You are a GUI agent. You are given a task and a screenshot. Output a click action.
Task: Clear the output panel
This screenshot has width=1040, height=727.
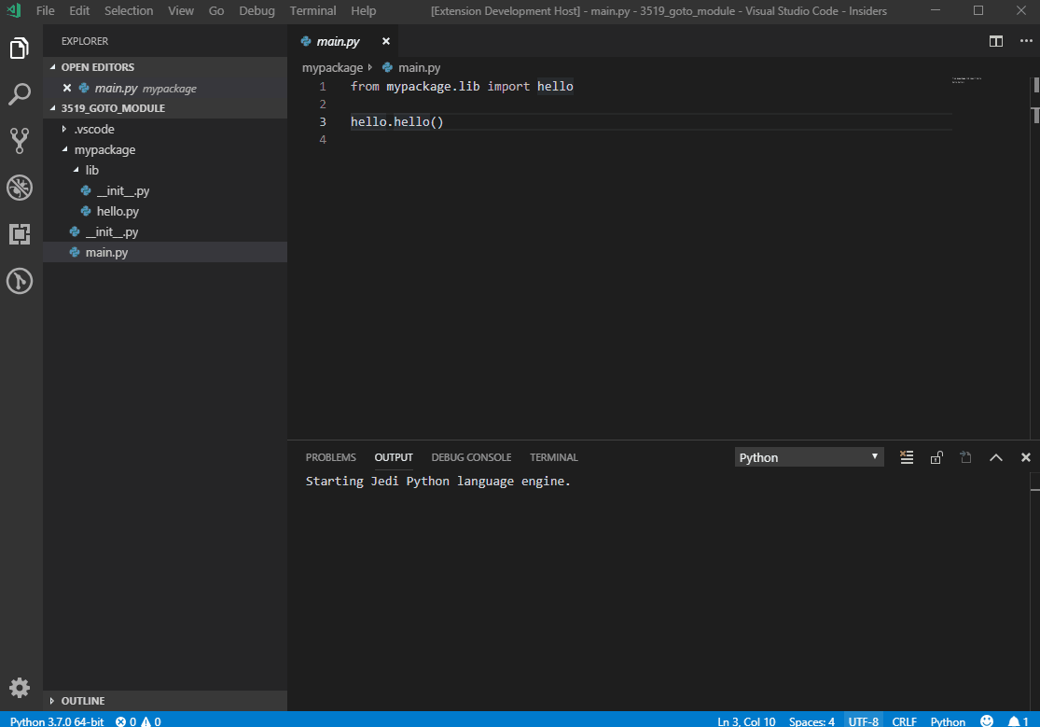click(x=907, y=457)
